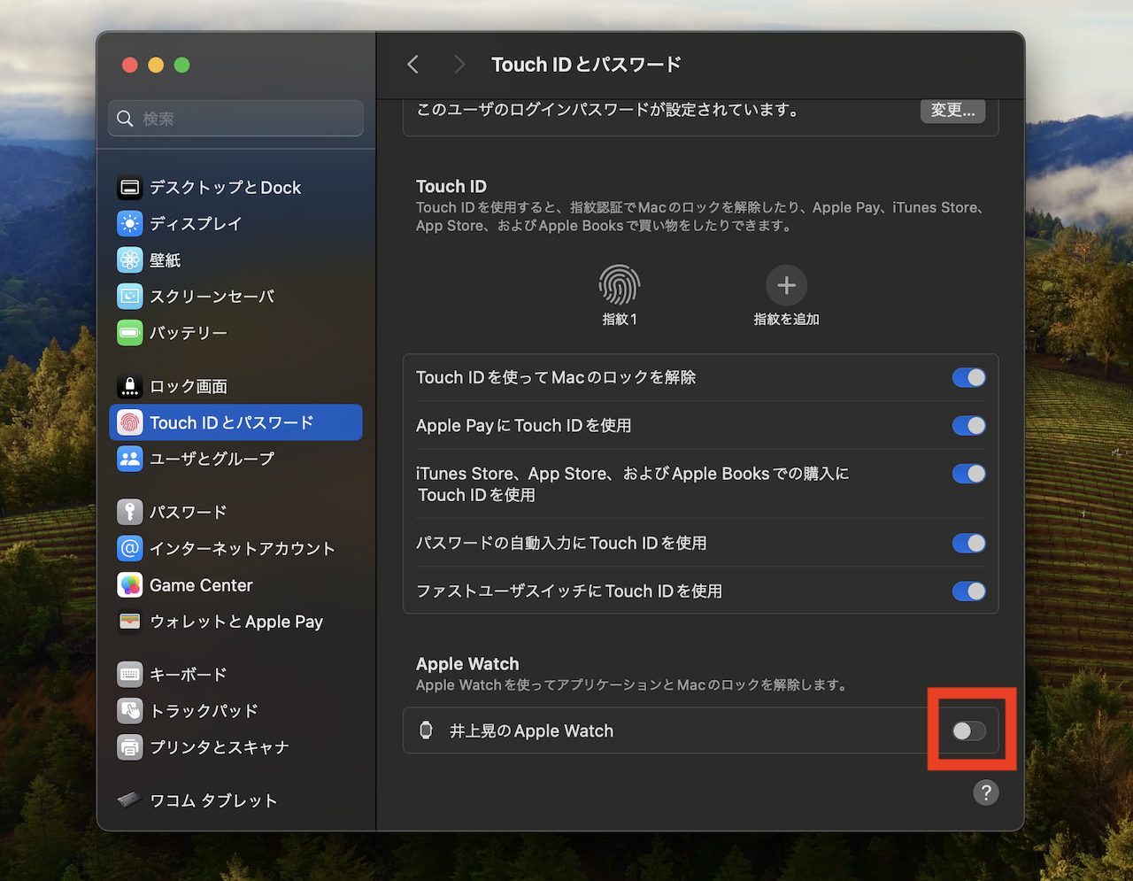The height and width of the screenshot is (881, 1133).
Task: Select ワコム タブレット in sidebar
Action: 235,800
